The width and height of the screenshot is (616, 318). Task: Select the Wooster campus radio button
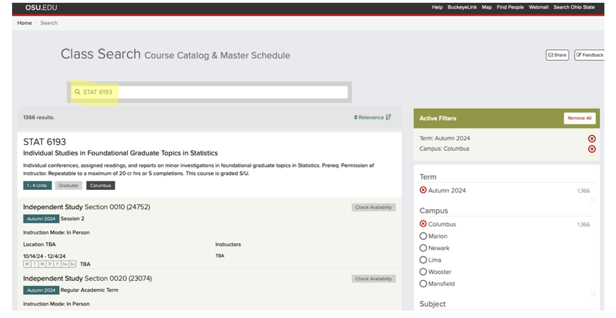point(423,272)
